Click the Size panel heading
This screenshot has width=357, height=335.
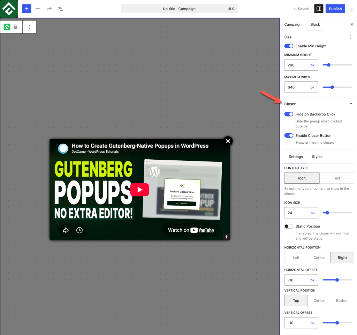click(288, 37)
